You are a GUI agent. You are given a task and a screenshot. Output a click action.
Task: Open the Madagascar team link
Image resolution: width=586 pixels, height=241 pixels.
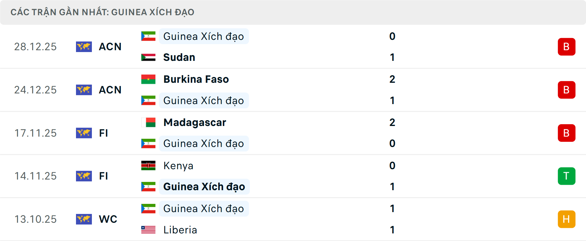point(195,122)
